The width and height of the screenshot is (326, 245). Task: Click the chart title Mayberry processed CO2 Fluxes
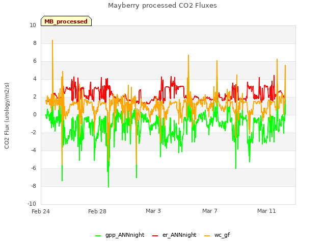pyautogui.click(x=162, y=6)
